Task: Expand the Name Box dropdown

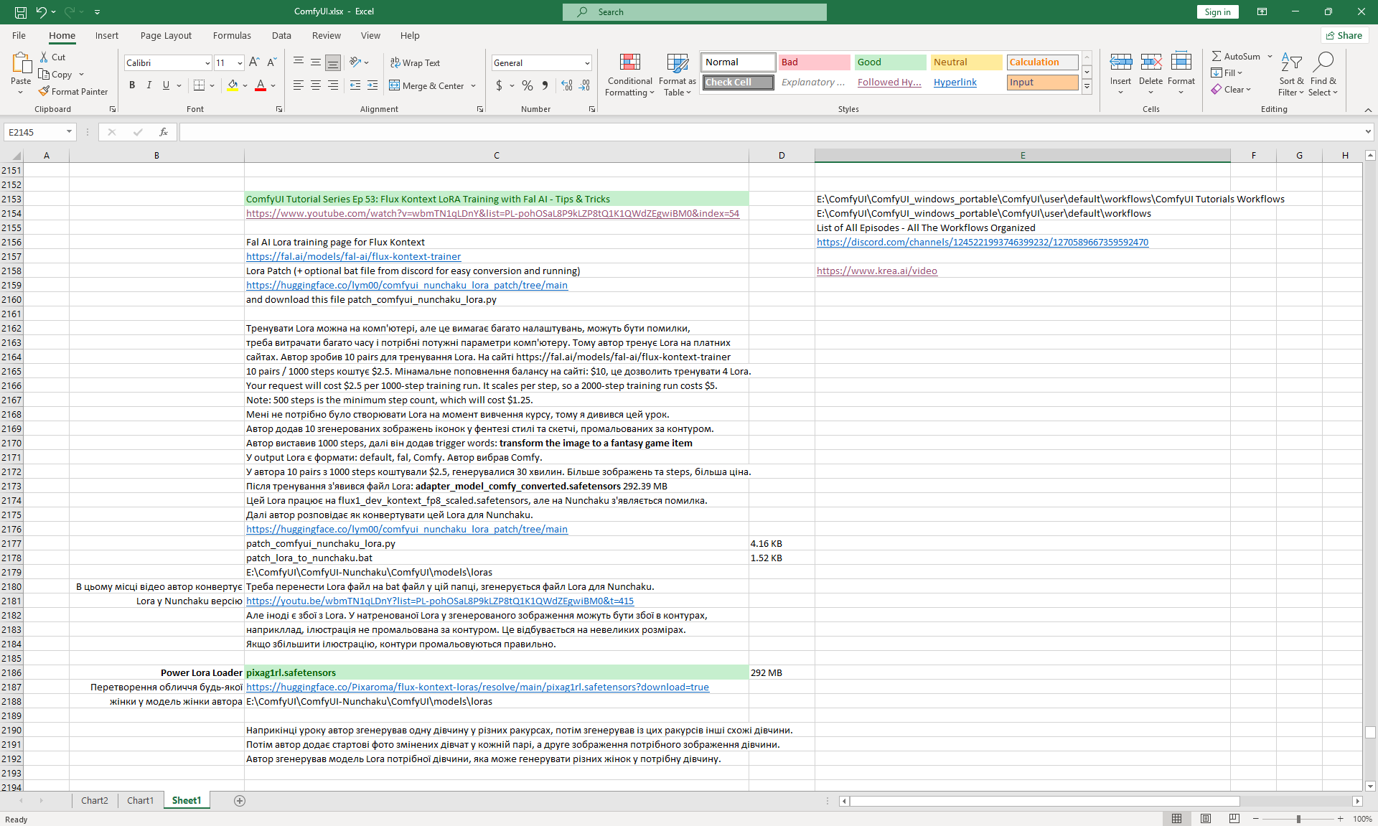Action: click(x=69, y=132)
